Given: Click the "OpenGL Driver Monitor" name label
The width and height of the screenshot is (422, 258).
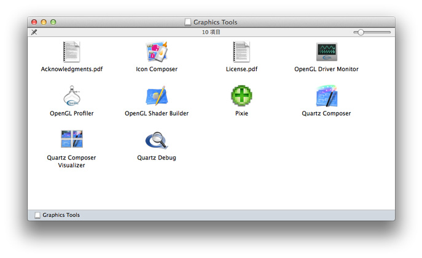Looking at the screenshot, I should coord(326,69).
